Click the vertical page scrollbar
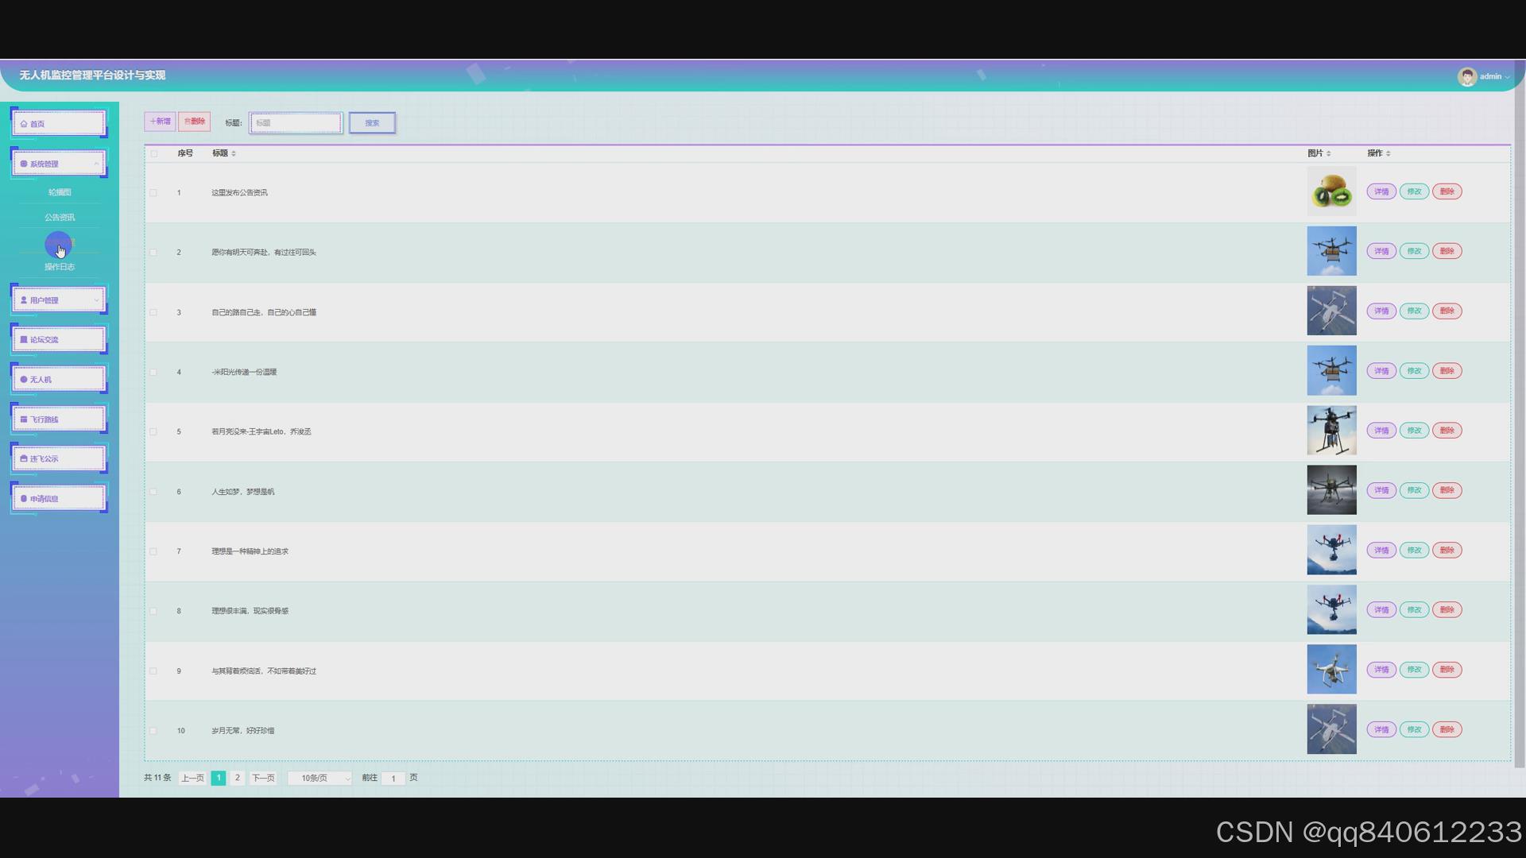Image resolution: width=1526 pixels, height=858 pixels. (1519, 429)
